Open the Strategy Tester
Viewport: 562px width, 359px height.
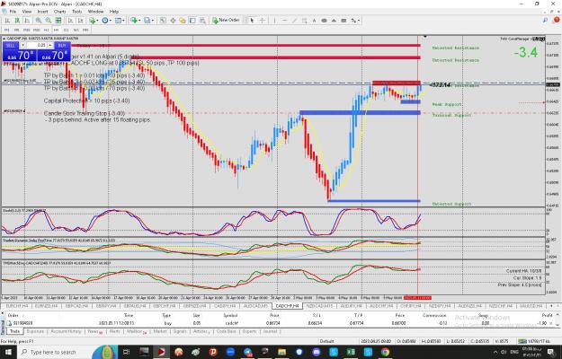202,21
